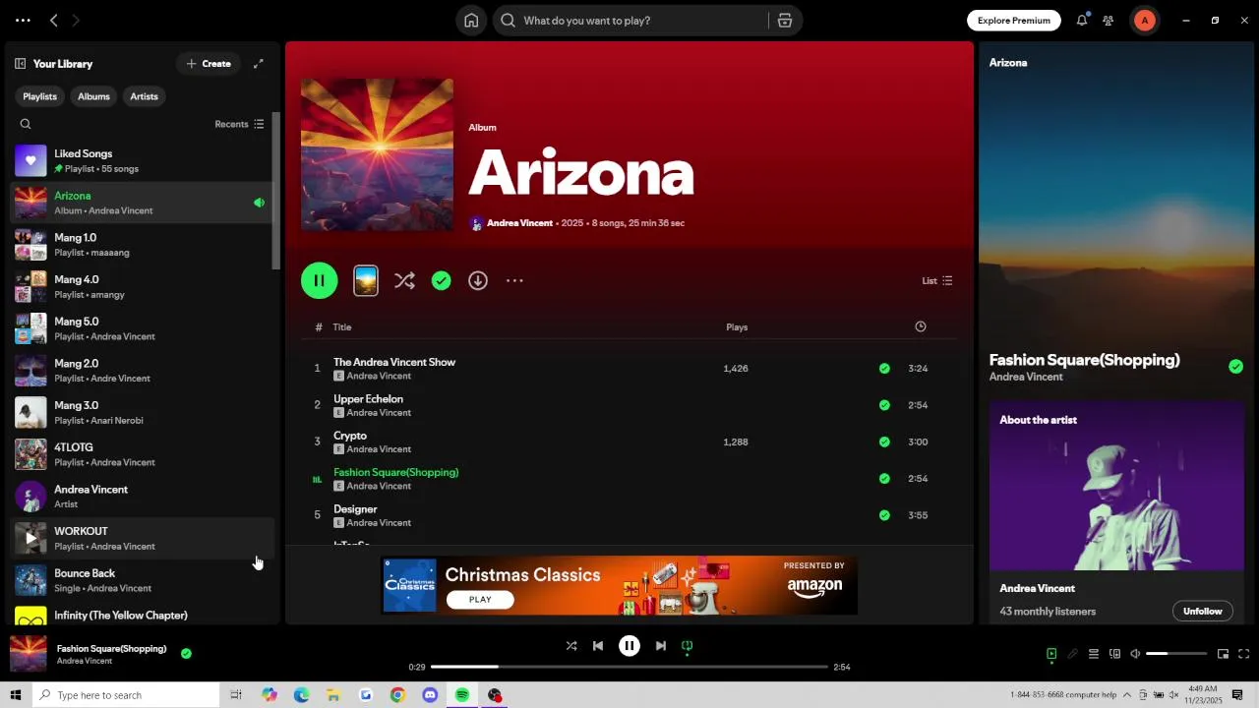
Task: Toggle saved check in Now Playing panel
Action: 1235,367
